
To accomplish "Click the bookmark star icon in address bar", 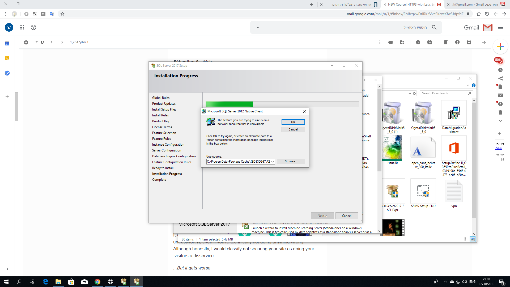I will 62,14.
